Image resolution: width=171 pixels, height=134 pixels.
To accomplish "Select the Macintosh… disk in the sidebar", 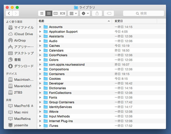I will pos(21,80).
